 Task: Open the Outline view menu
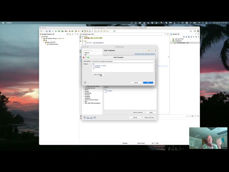pos(199,37)
